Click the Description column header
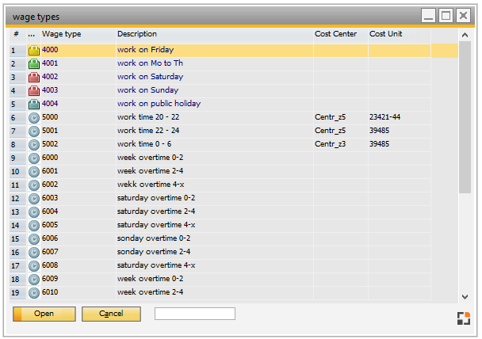This screenshot has width=482, height=339. tap(137, 35)
